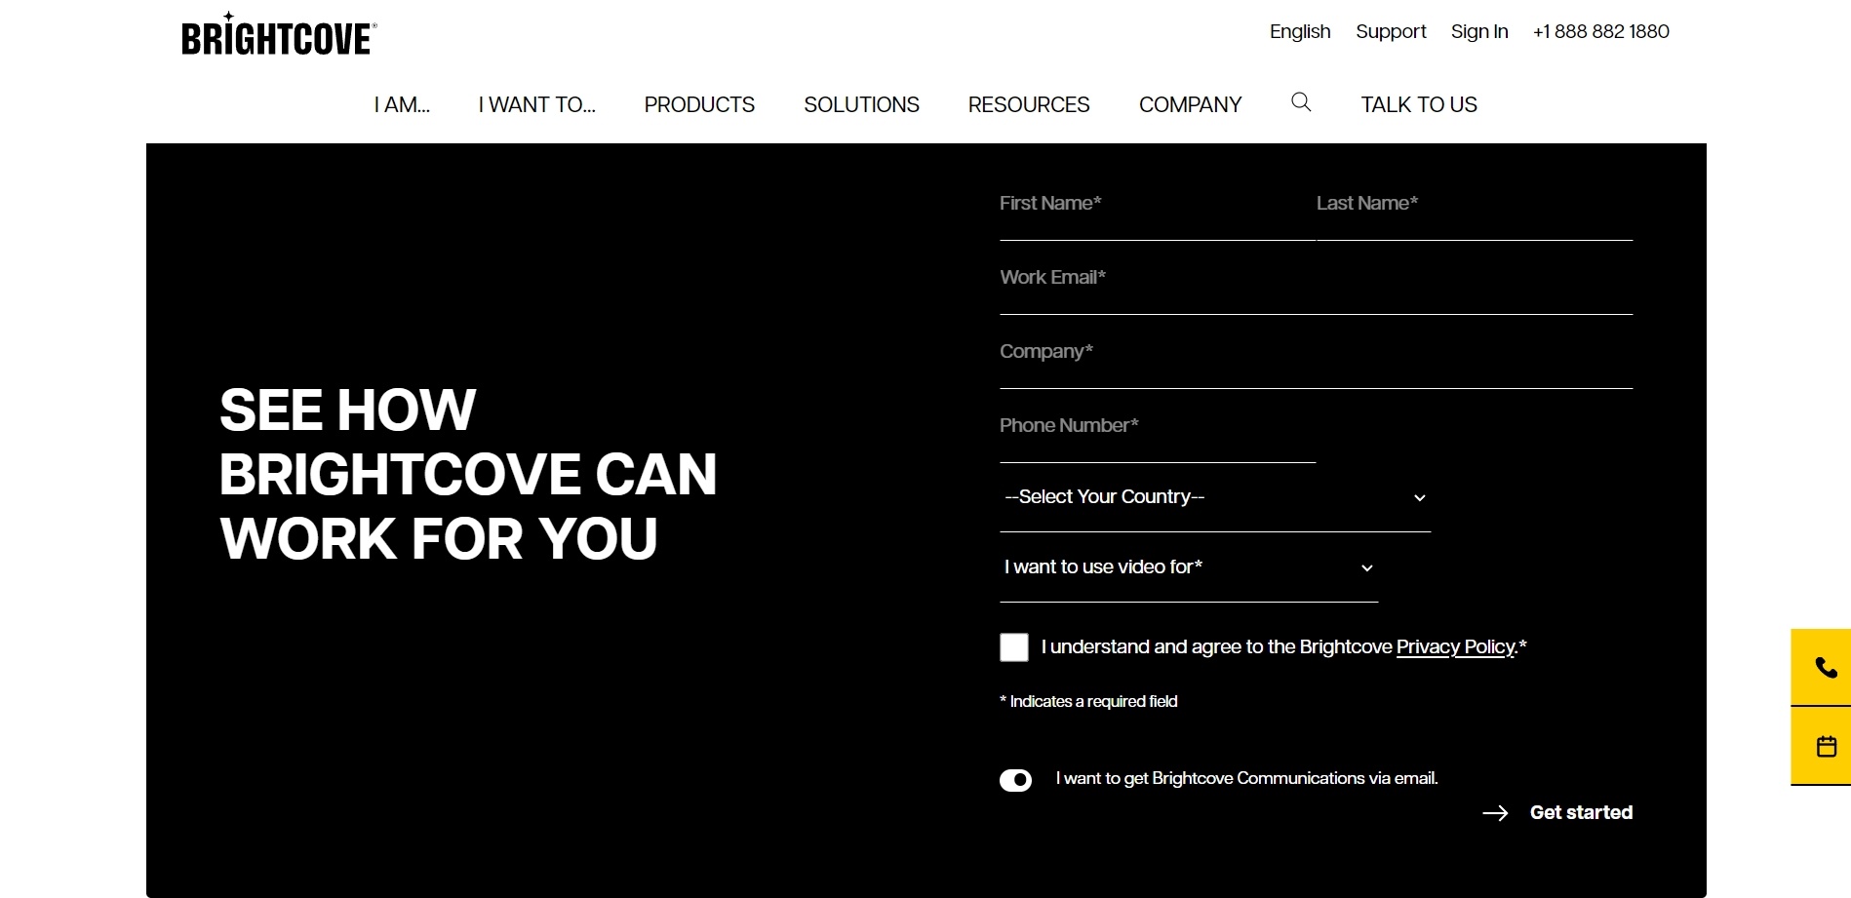Screen dimensions: 1851x898
Task: Click TALK TO US in navigation
Action: point(1419,104)
